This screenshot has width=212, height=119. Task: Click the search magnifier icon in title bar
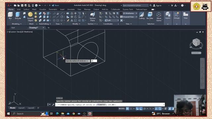(x=150, y=5)
